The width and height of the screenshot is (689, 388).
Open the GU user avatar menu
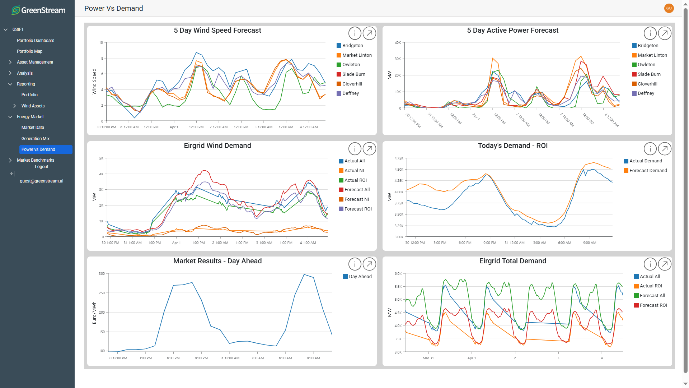tap(669, 8)
